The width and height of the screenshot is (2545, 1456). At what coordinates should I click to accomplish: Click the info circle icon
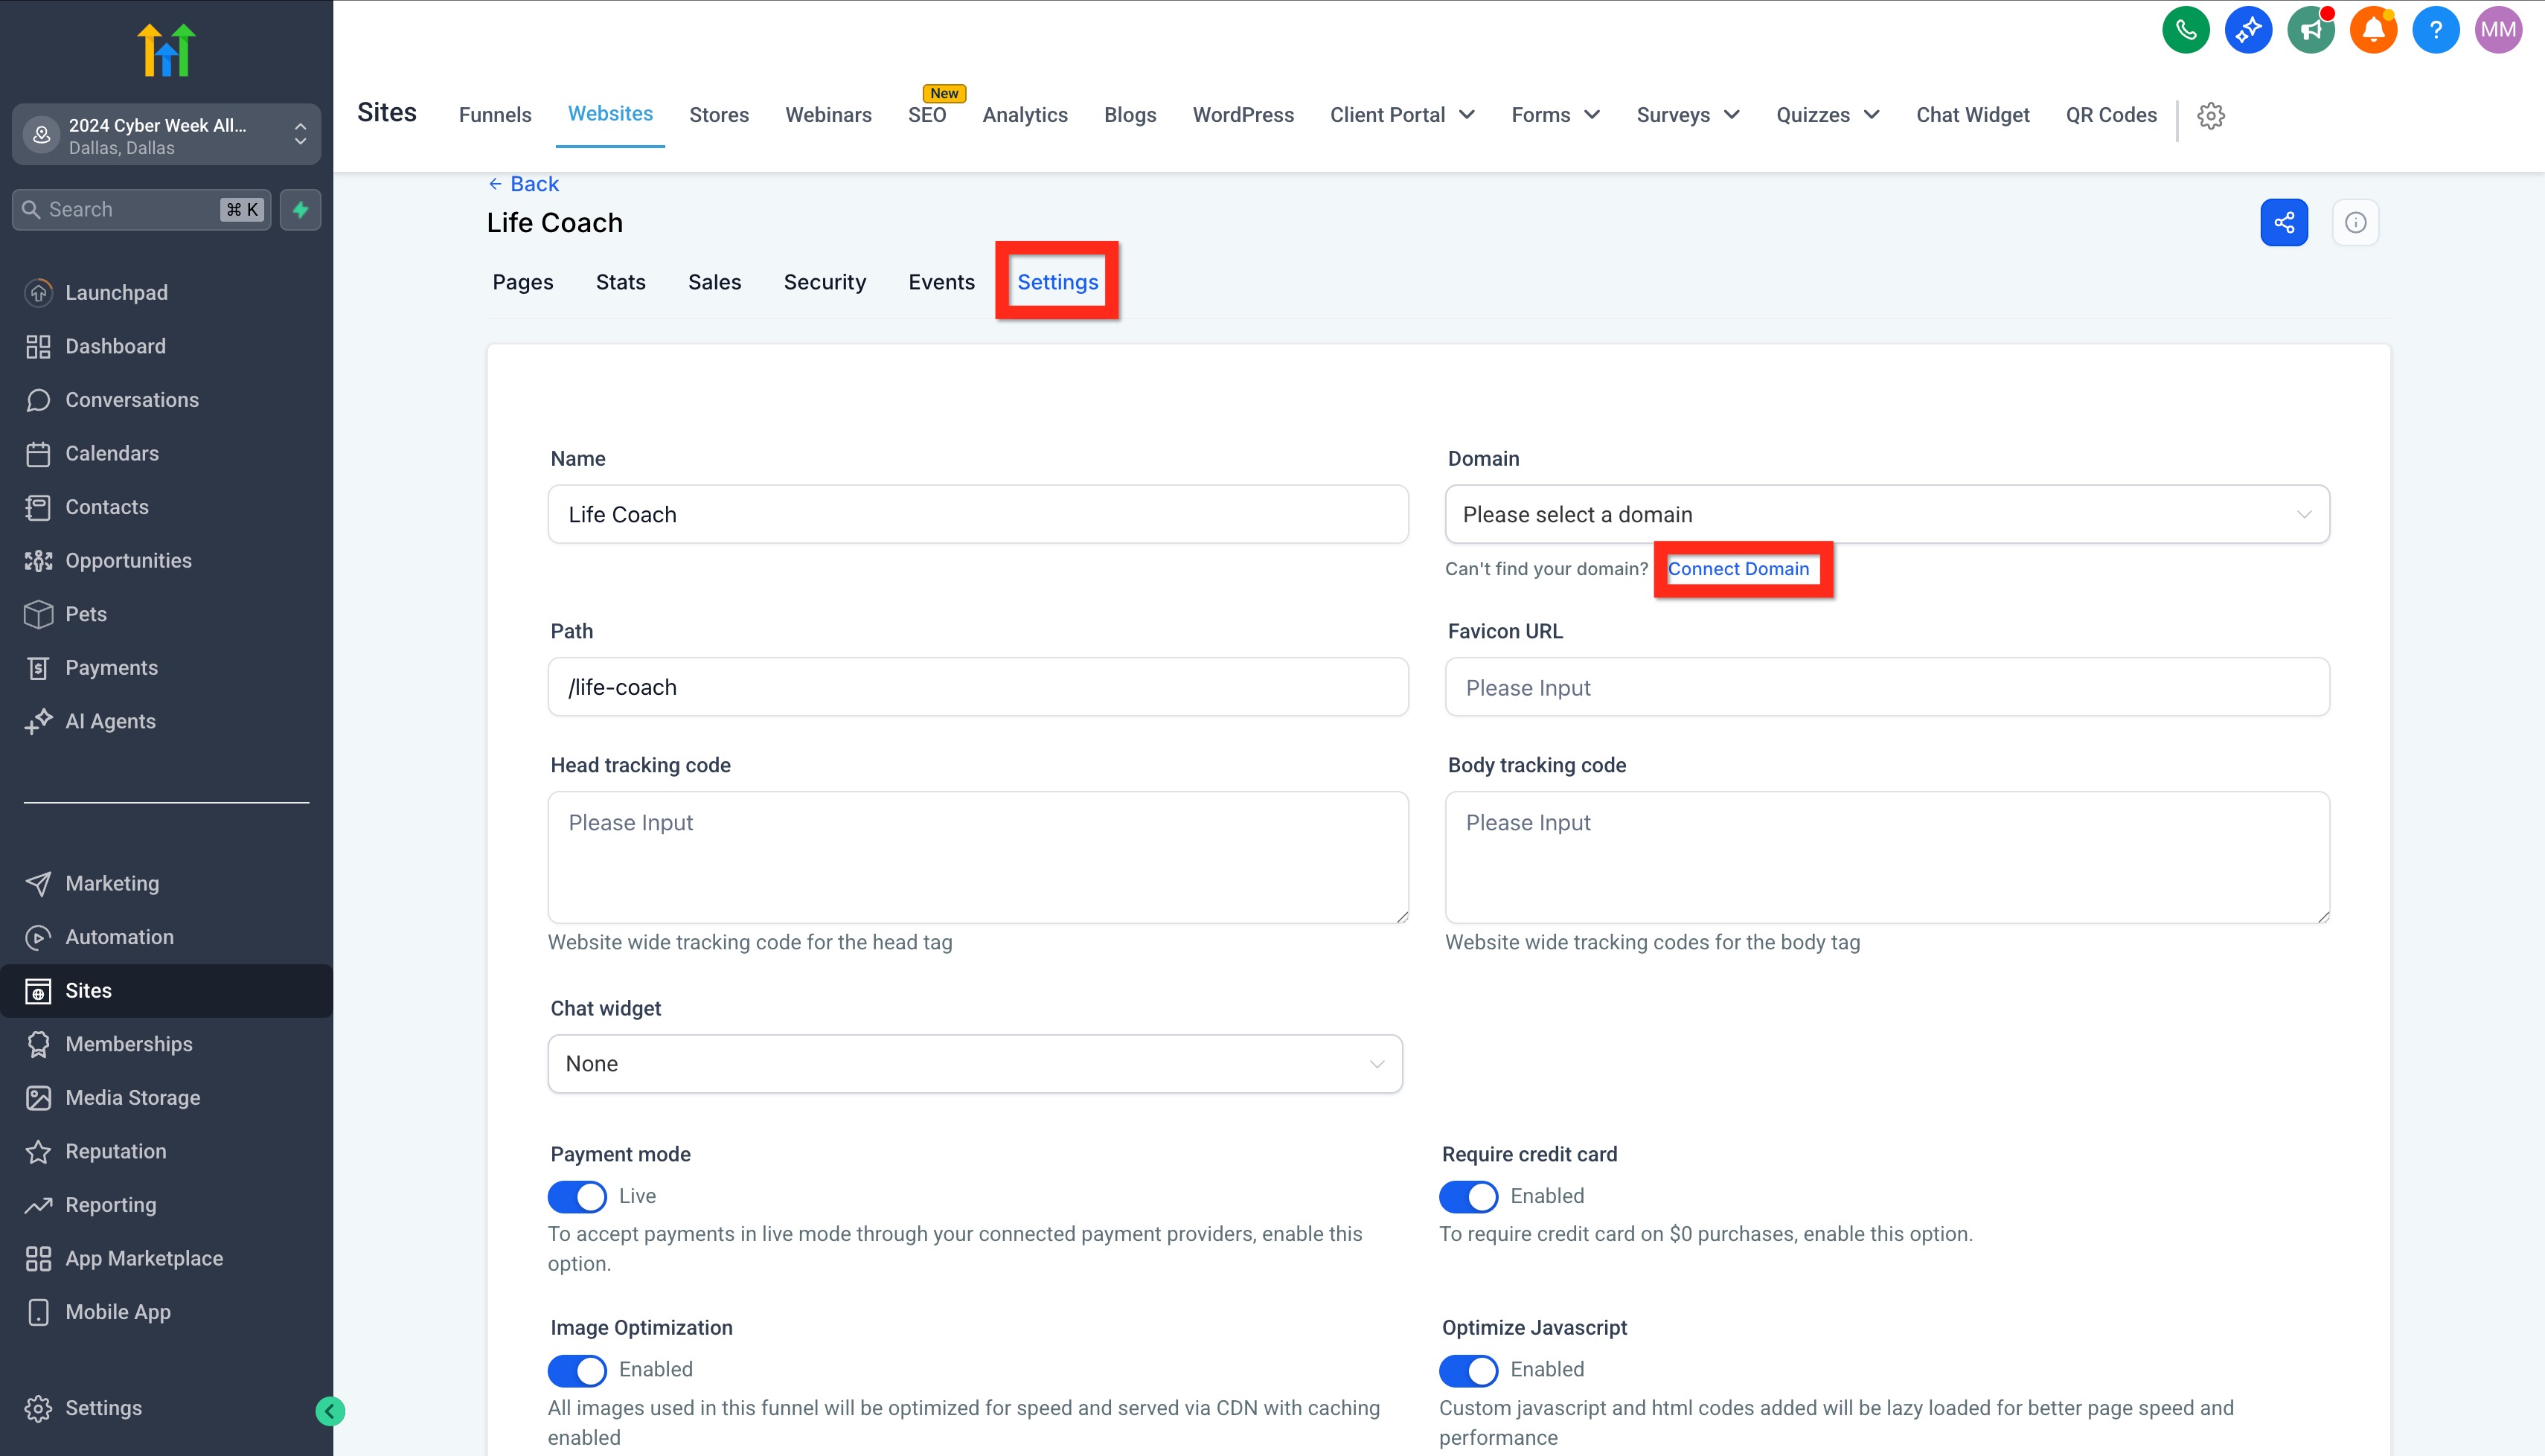tap(2355, 222)
